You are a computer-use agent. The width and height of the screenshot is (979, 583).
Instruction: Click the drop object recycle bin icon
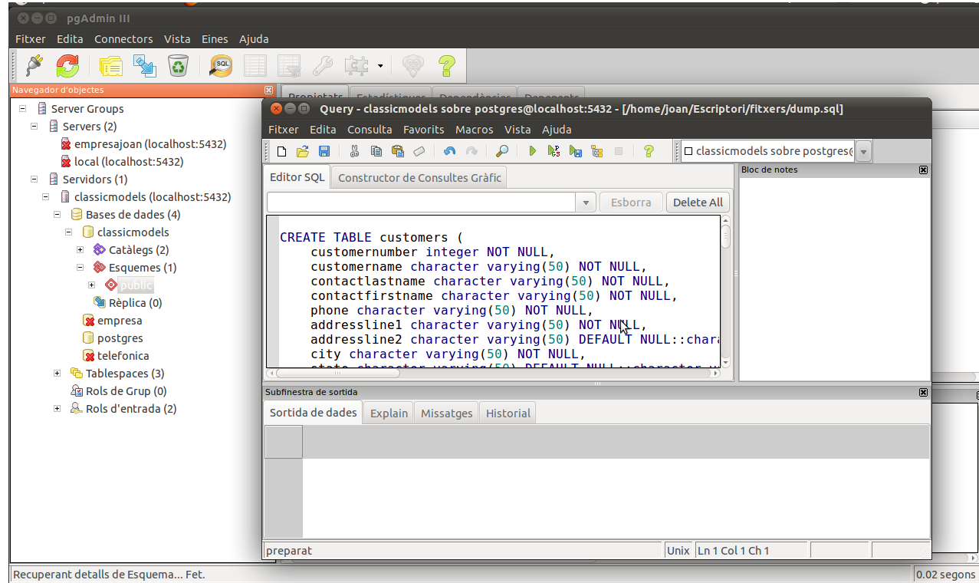pos(178,66)
